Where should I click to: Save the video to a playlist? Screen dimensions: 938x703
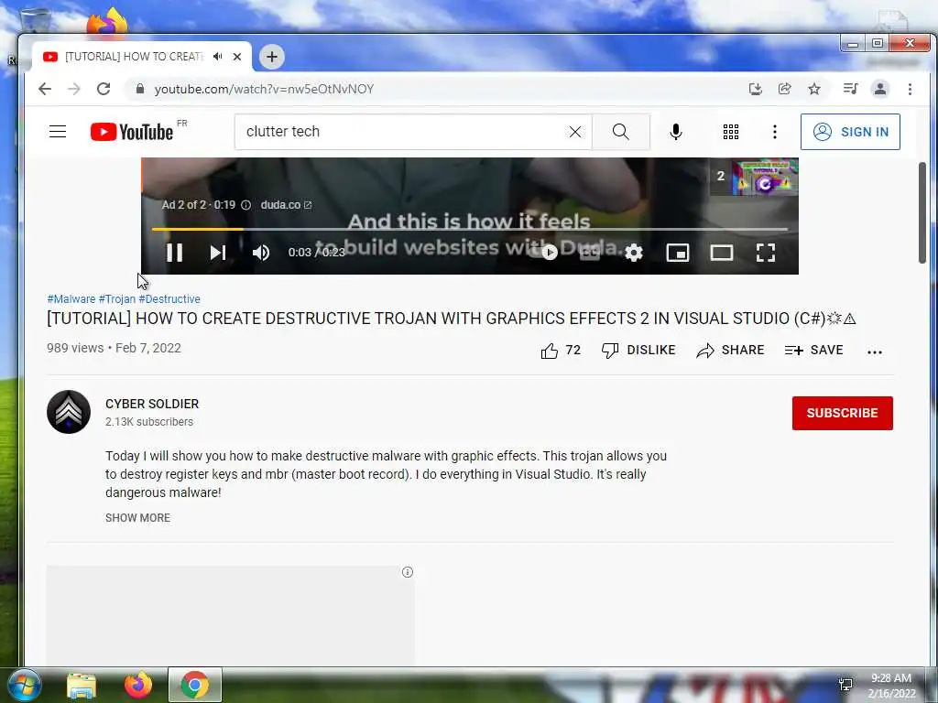pyautogui.click(x=813, y=351)
